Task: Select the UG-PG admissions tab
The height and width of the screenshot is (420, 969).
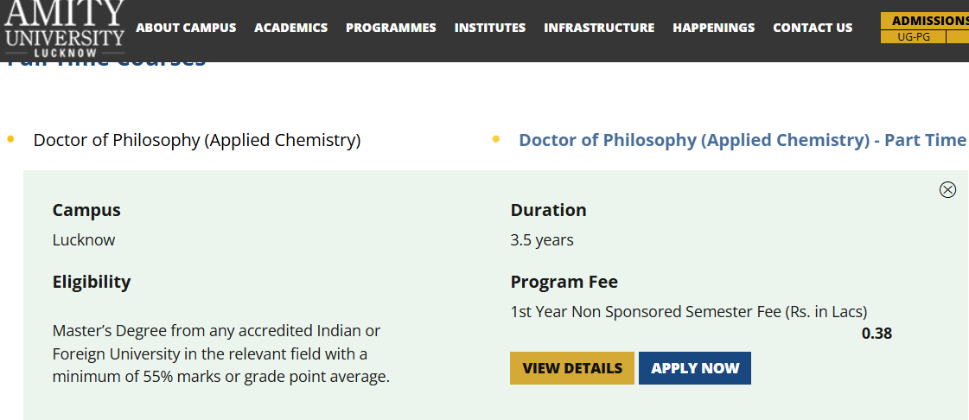Action: tap(913, 37)
